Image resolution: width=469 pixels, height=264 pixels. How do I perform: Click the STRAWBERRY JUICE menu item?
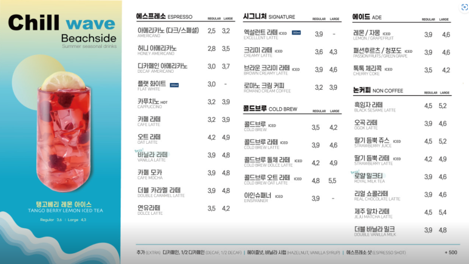tap(377, 142)
